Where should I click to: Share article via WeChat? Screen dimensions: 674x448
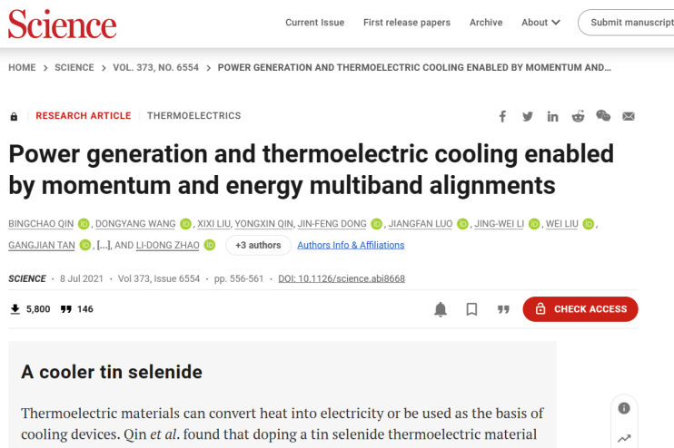[603, 116]
